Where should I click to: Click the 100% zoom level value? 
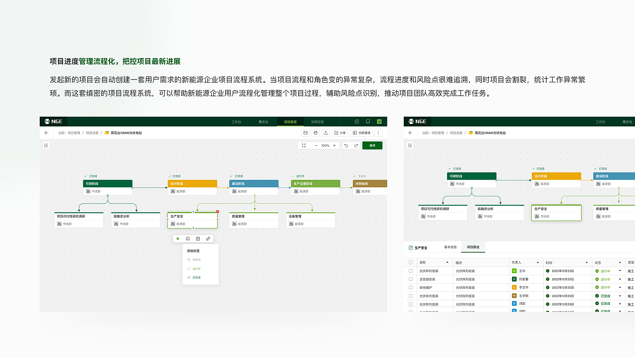point(325,145)
